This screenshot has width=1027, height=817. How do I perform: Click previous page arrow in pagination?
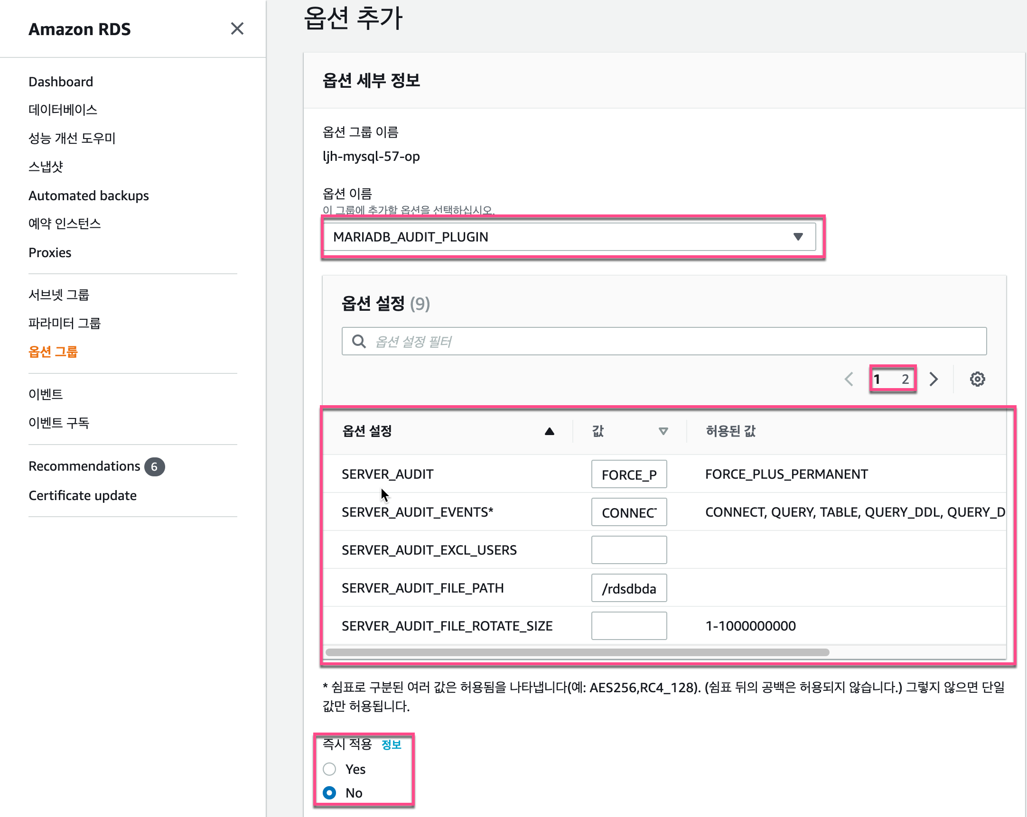[x=849, y=379]
